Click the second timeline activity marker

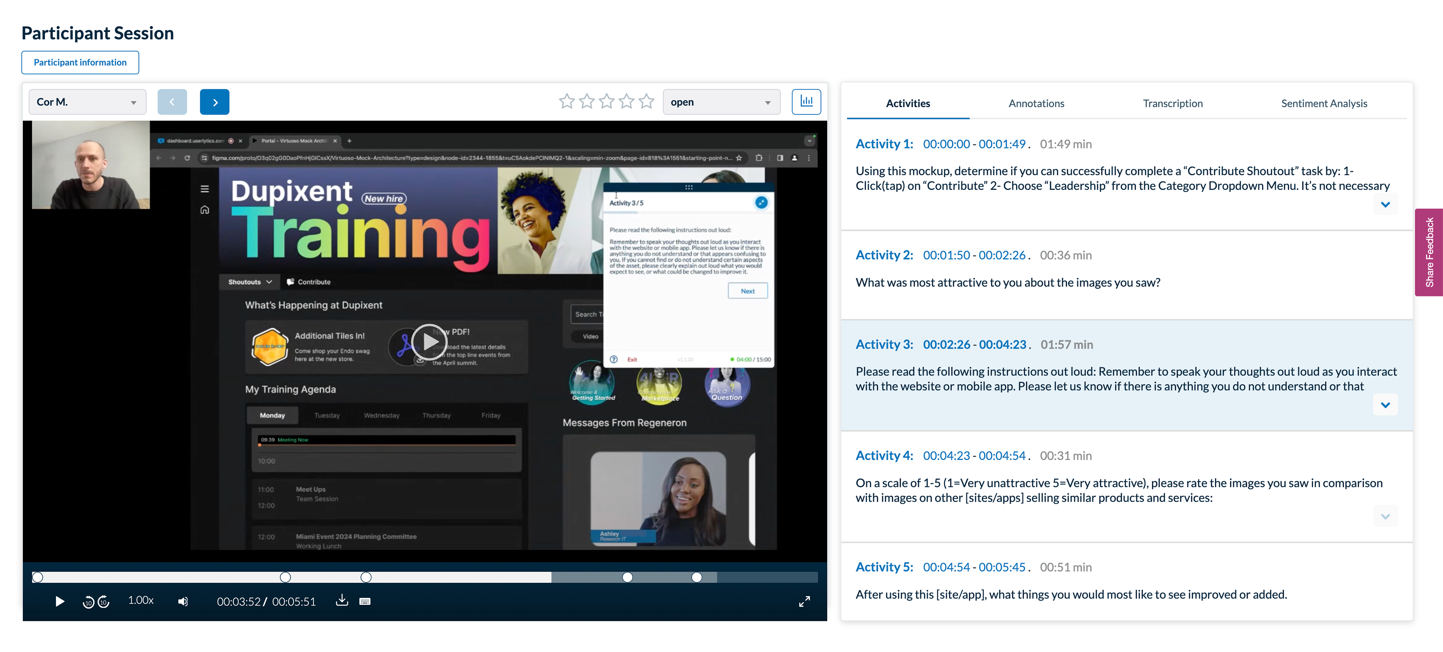tap(285, 577)
